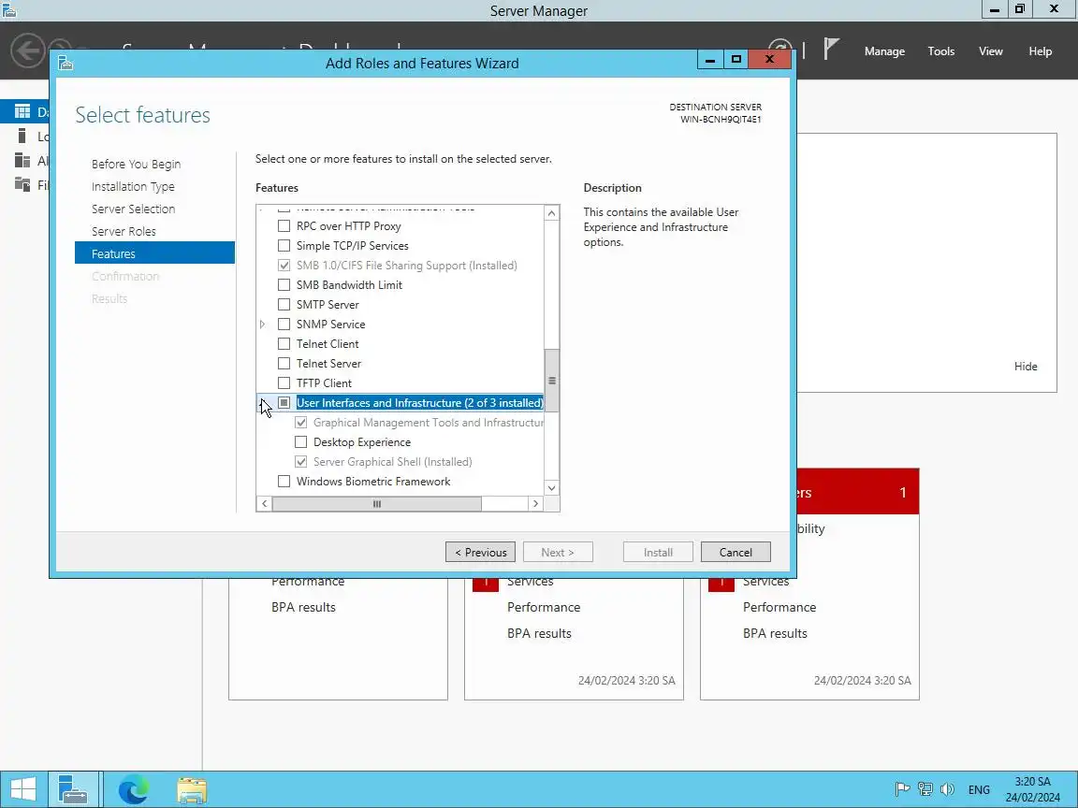Check Telnet Server feature
This screenshot has width=1078, height=808.
(284, 364)
